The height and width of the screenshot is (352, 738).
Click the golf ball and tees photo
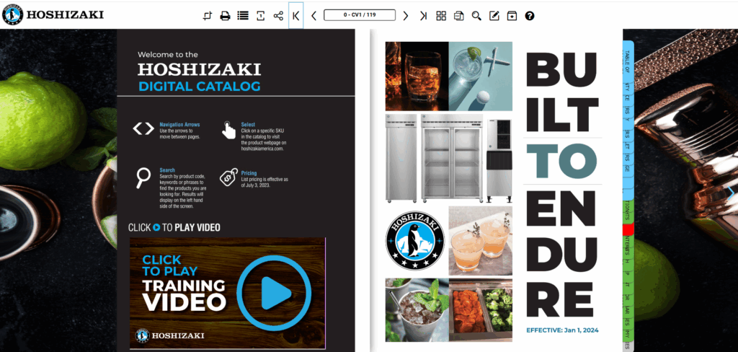(481, 76)
